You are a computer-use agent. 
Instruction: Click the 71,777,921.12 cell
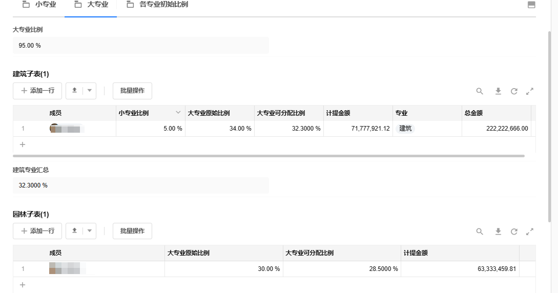tap(358, 129)
